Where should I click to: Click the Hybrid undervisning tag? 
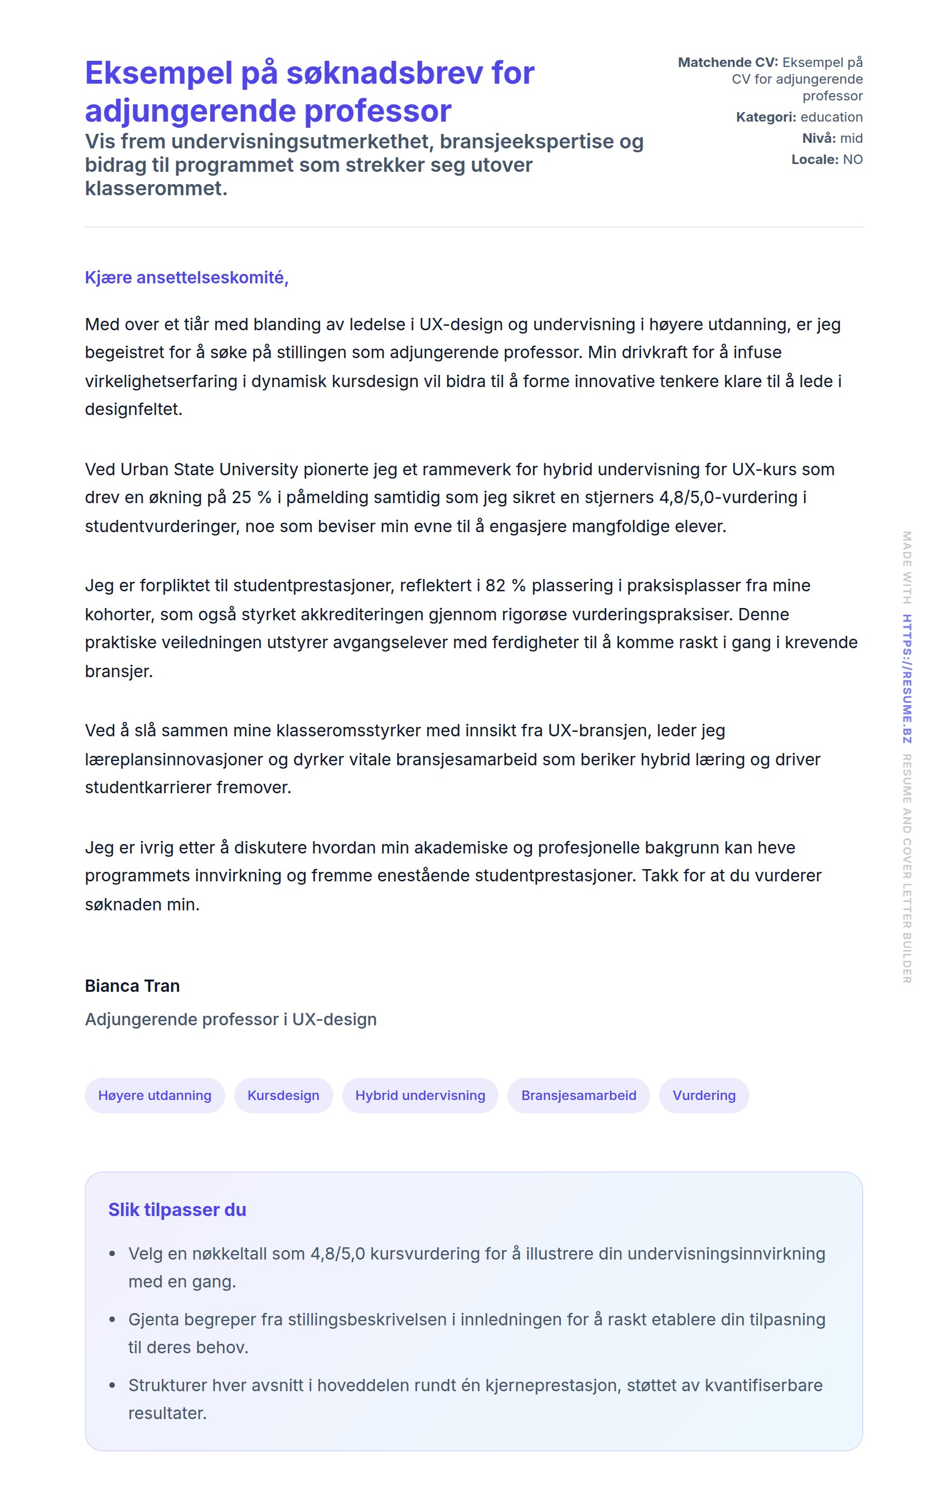pos(420,1095)
